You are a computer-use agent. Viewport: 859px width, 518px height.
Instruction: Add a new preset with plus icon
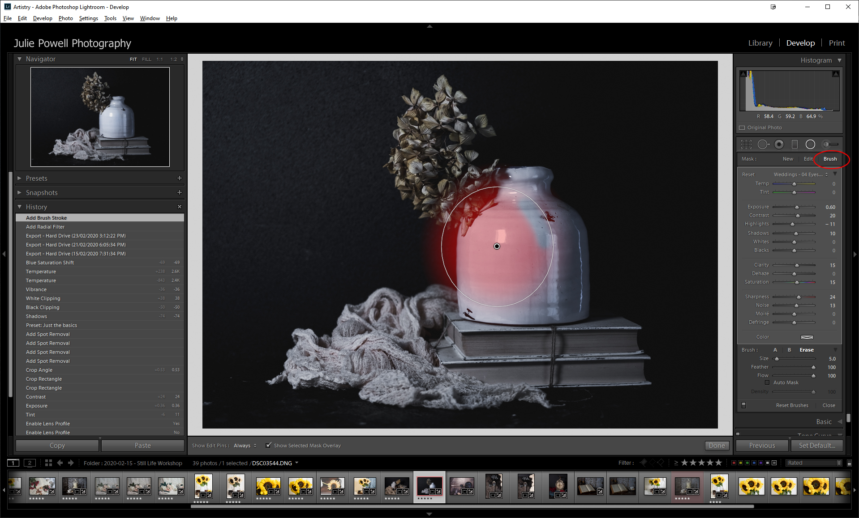pos(180,178)
